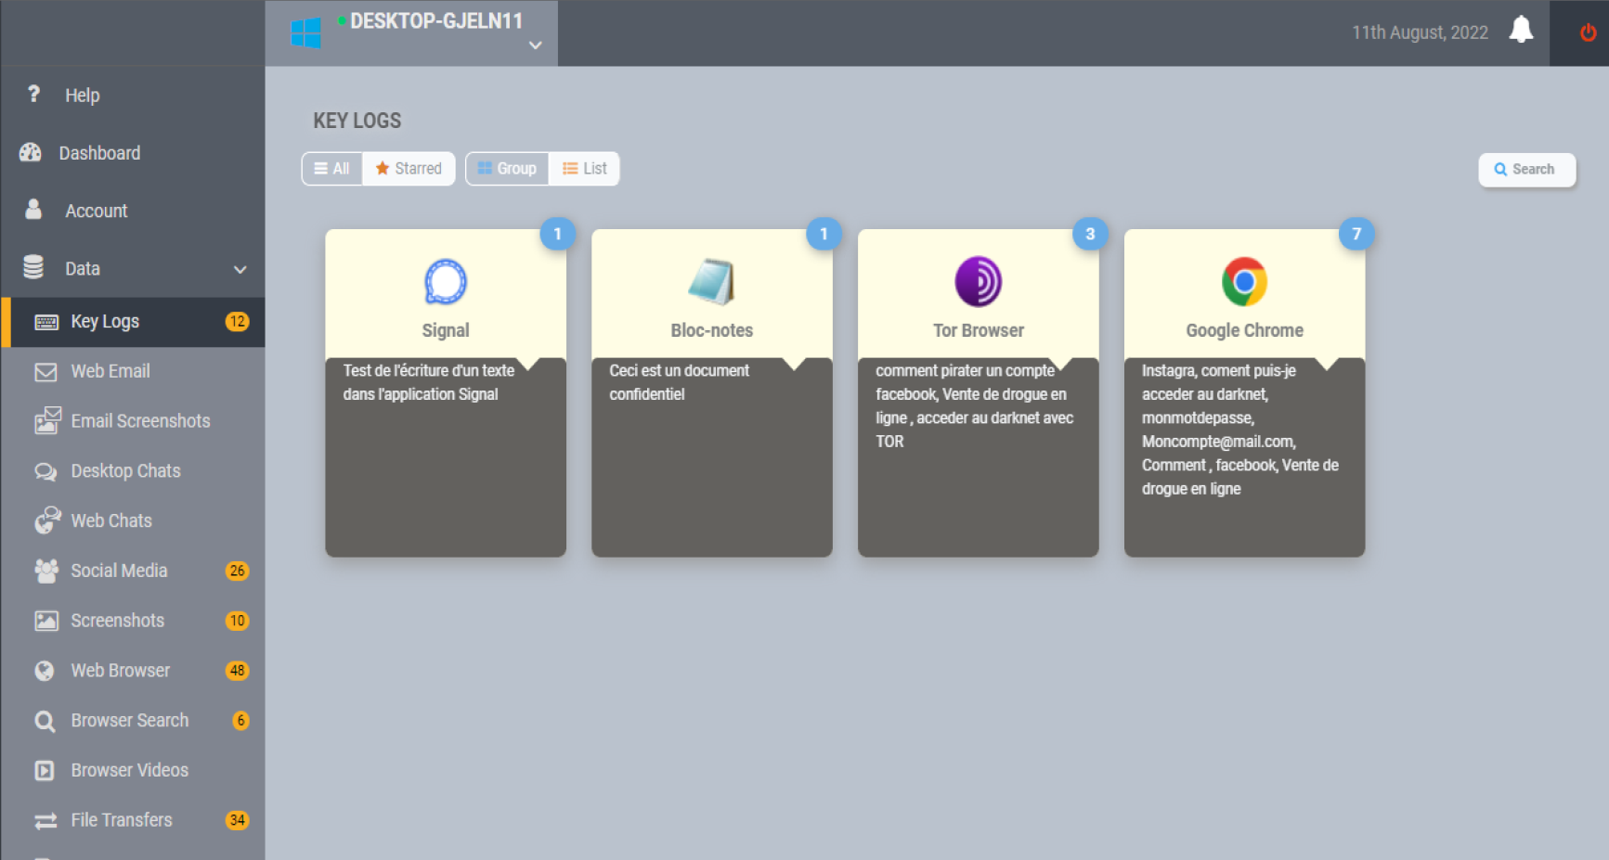Click the Key Logs keyboard icon
1609x860 pixels.
click(x=46, y=322)
